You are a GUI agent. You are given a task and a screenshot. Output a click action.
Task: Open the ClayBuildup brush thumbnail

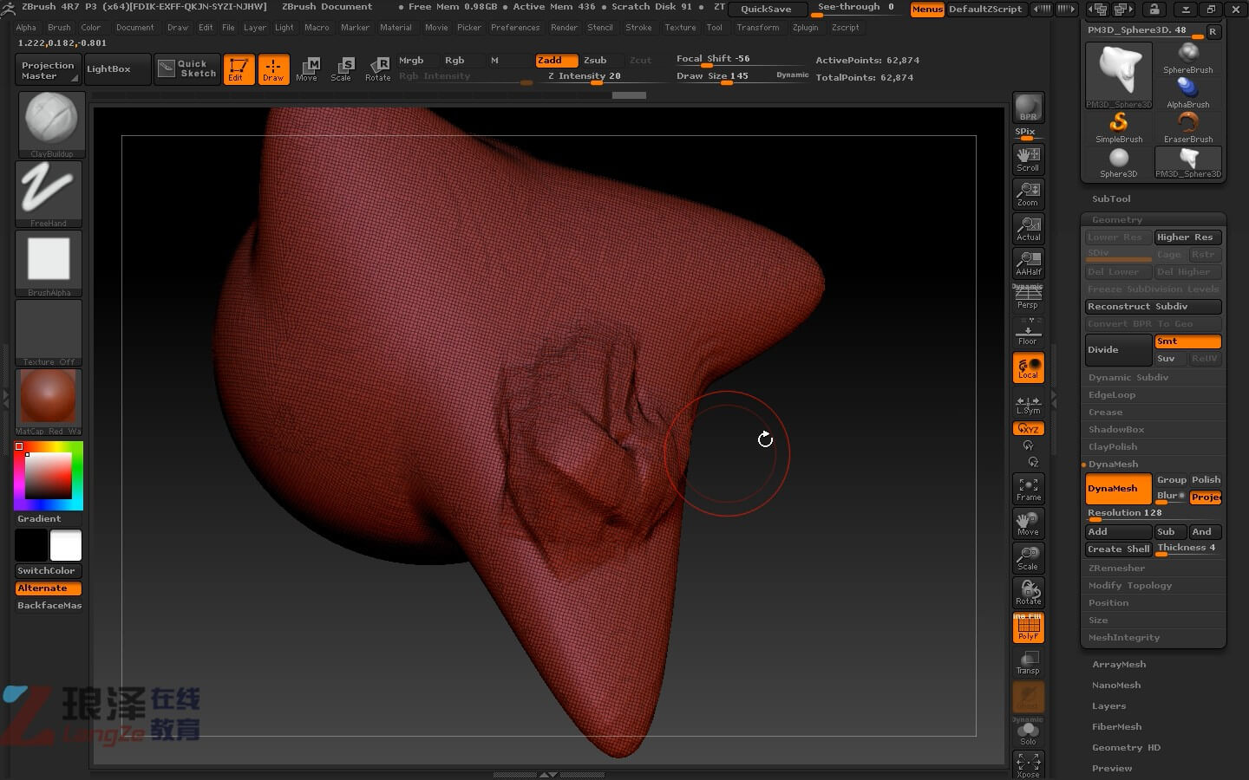click(x=51, y=124)
